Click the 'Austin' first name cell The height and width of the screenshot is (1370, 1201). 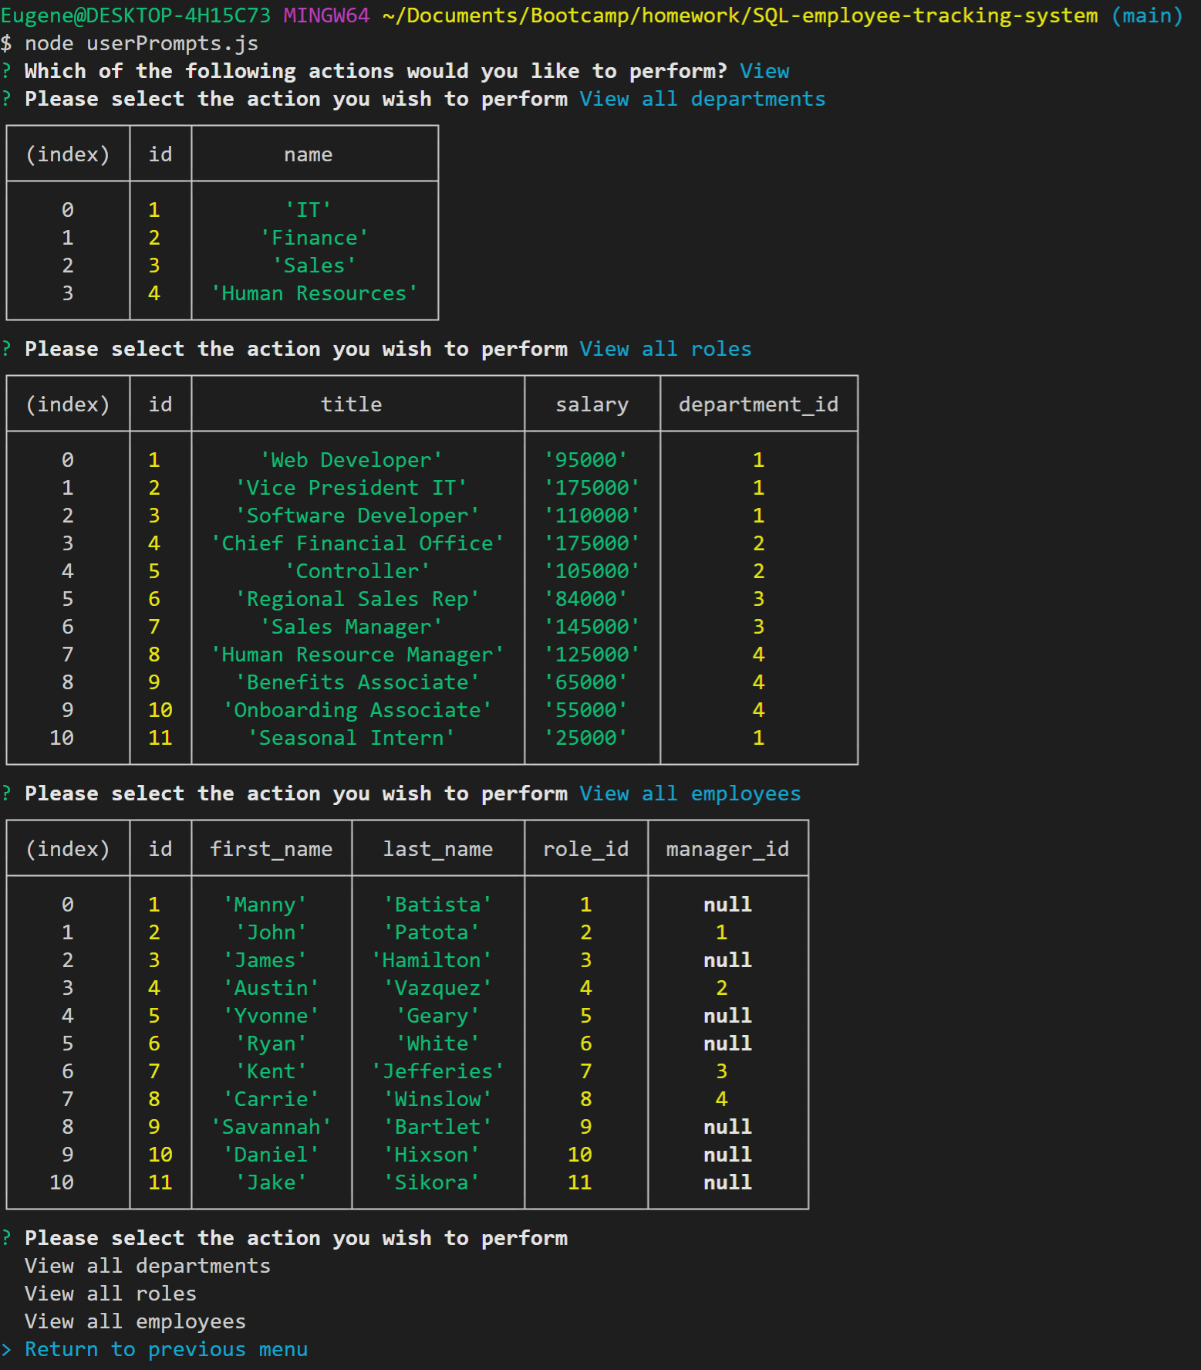[271, 988]
